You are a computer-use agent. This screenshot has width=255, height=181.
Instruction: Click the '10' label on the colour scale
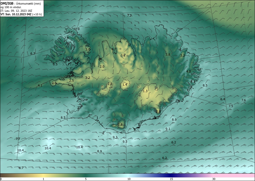coord(129,179)
